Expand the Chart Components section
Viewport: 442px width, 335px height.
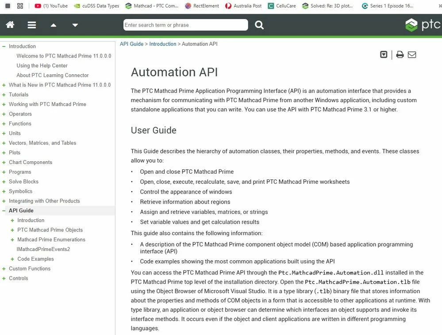coord(4,163)
